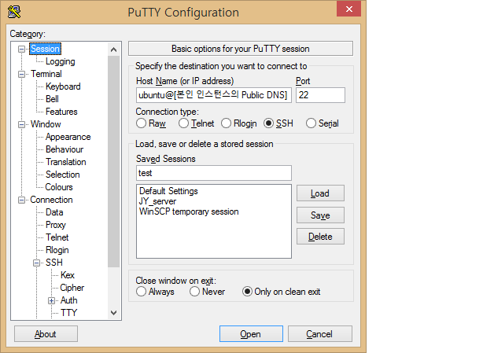
Task: Save the current session
Action: tap(320, 215)
